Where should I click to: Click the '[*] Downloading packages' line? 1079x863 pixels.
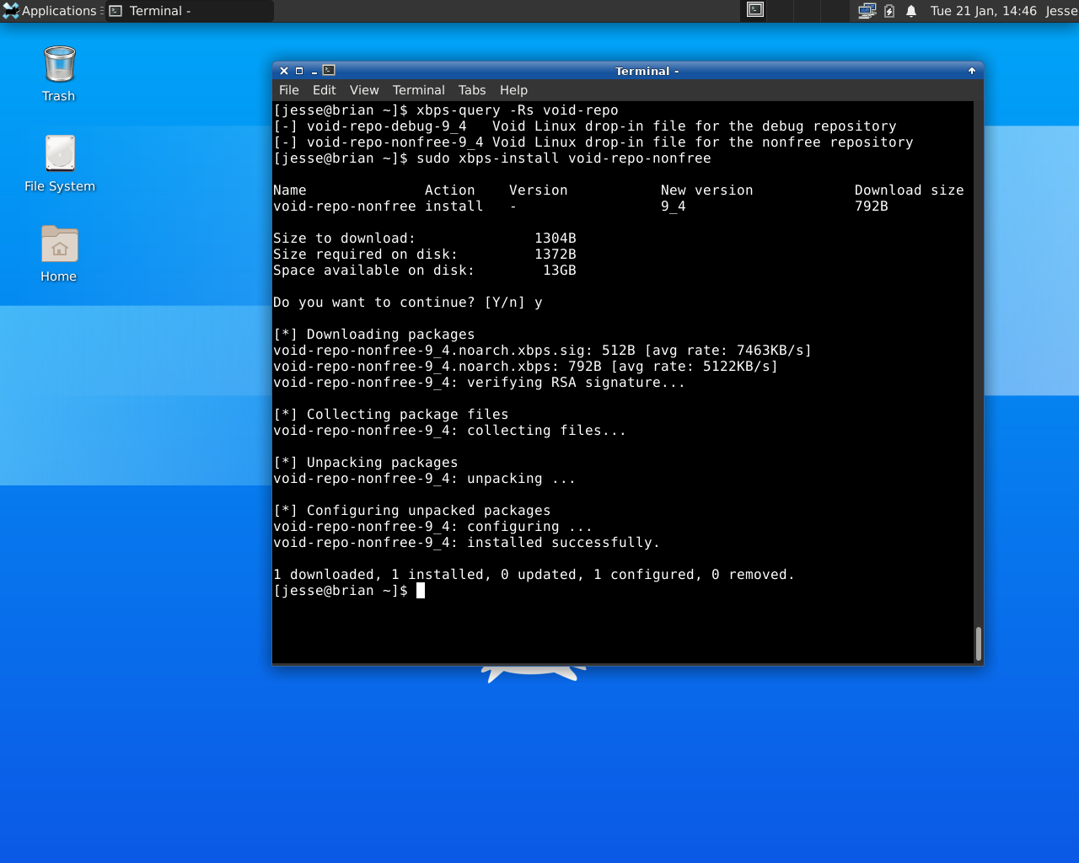coord(374,335)
